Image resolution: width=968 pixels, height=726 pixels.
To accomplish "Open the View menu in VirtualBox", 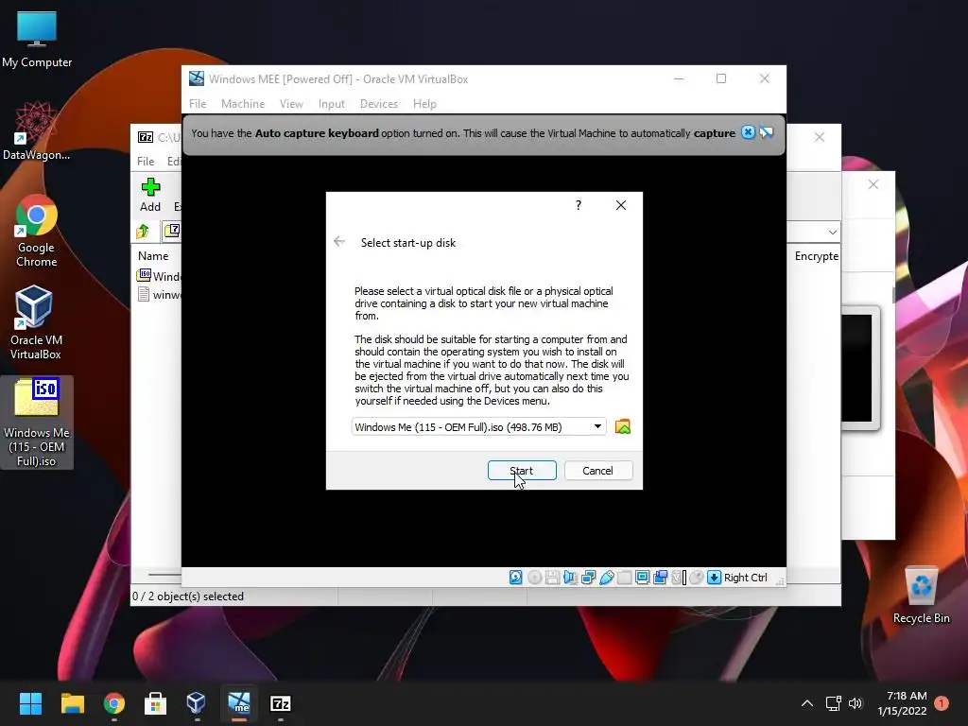I will coord(291,104).
